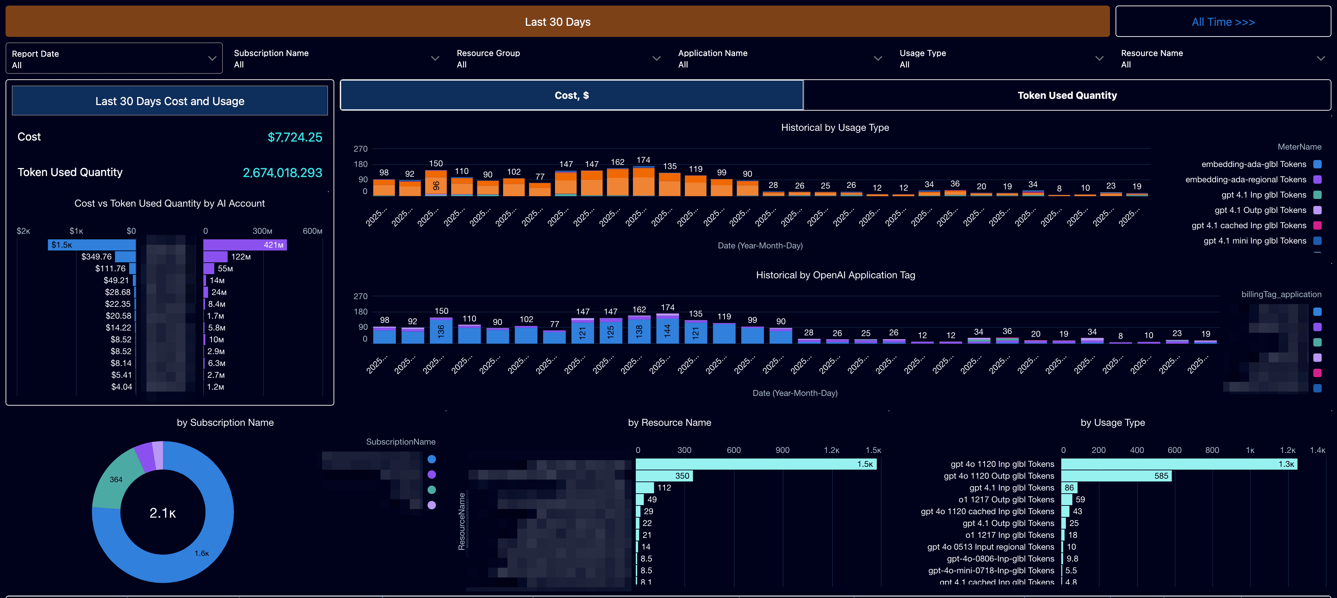Click the Last 30 Days header button

point(557,21)
